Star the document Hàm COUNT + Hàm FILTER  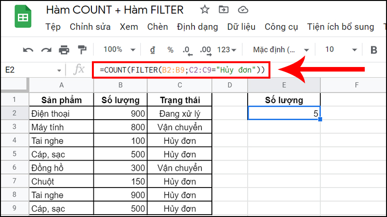(x=205, y=10)
